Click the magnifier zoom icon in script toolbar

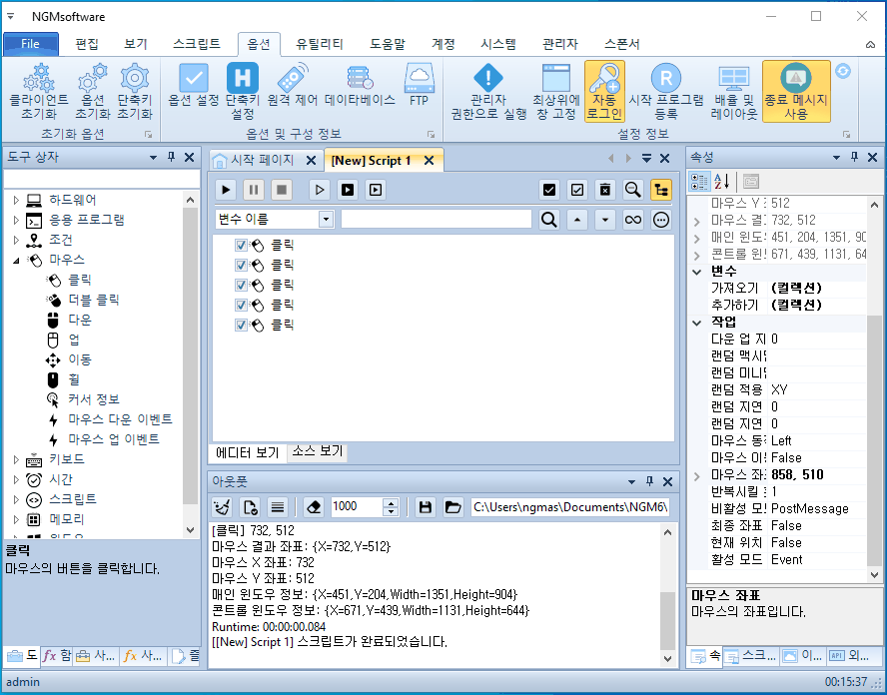(x=632, y=190)
